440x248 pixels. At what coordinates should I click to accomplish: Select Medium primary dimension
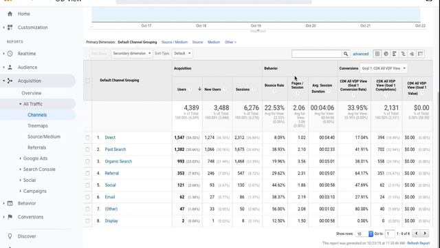pyautogui.click(x=214, y=42)
